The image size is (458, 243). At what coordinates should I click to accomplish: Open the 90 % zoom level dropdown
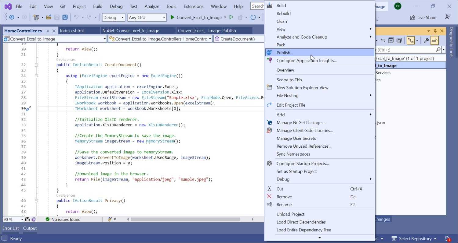(x=13, y=219)
